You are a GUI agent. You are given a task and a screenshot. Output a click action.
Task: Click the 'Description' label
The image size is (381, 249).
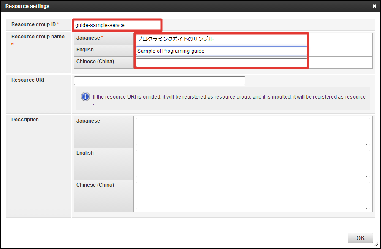(25, 120)
